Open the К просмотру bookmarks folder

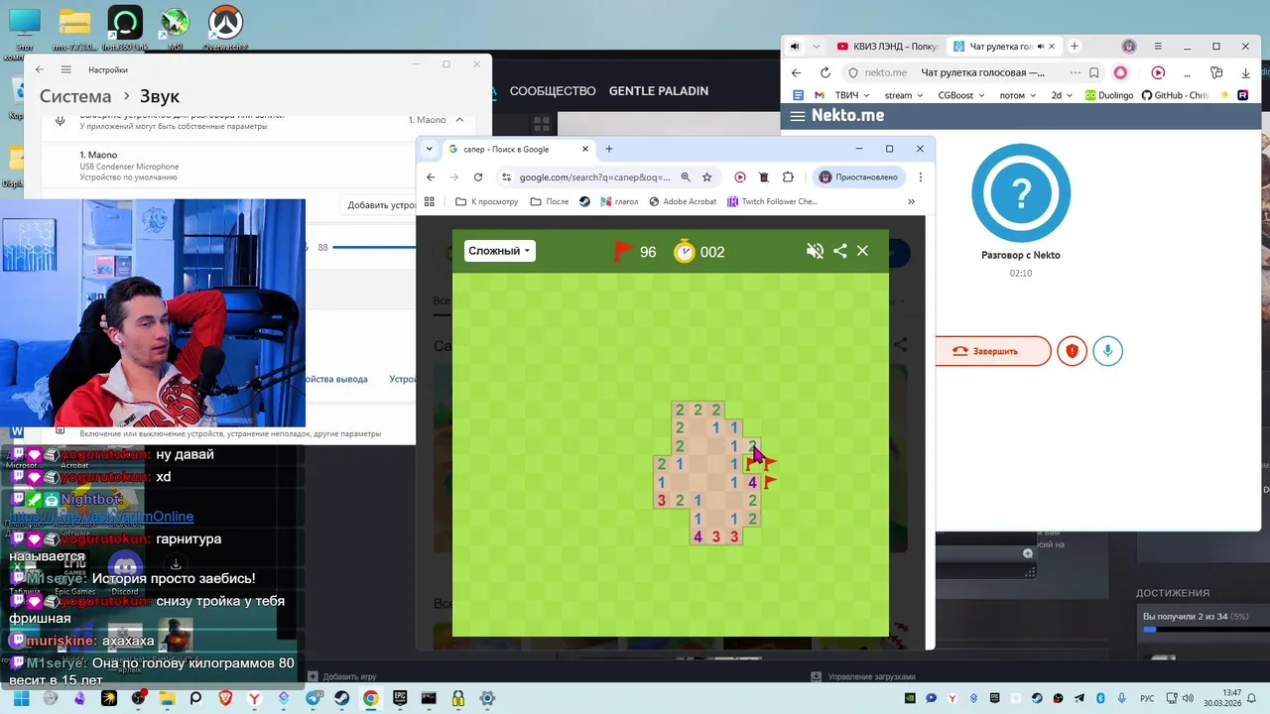(x=487, y=201)
